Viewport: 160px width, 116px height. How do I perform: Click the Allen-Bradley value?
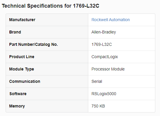click(x=104, y=32)
